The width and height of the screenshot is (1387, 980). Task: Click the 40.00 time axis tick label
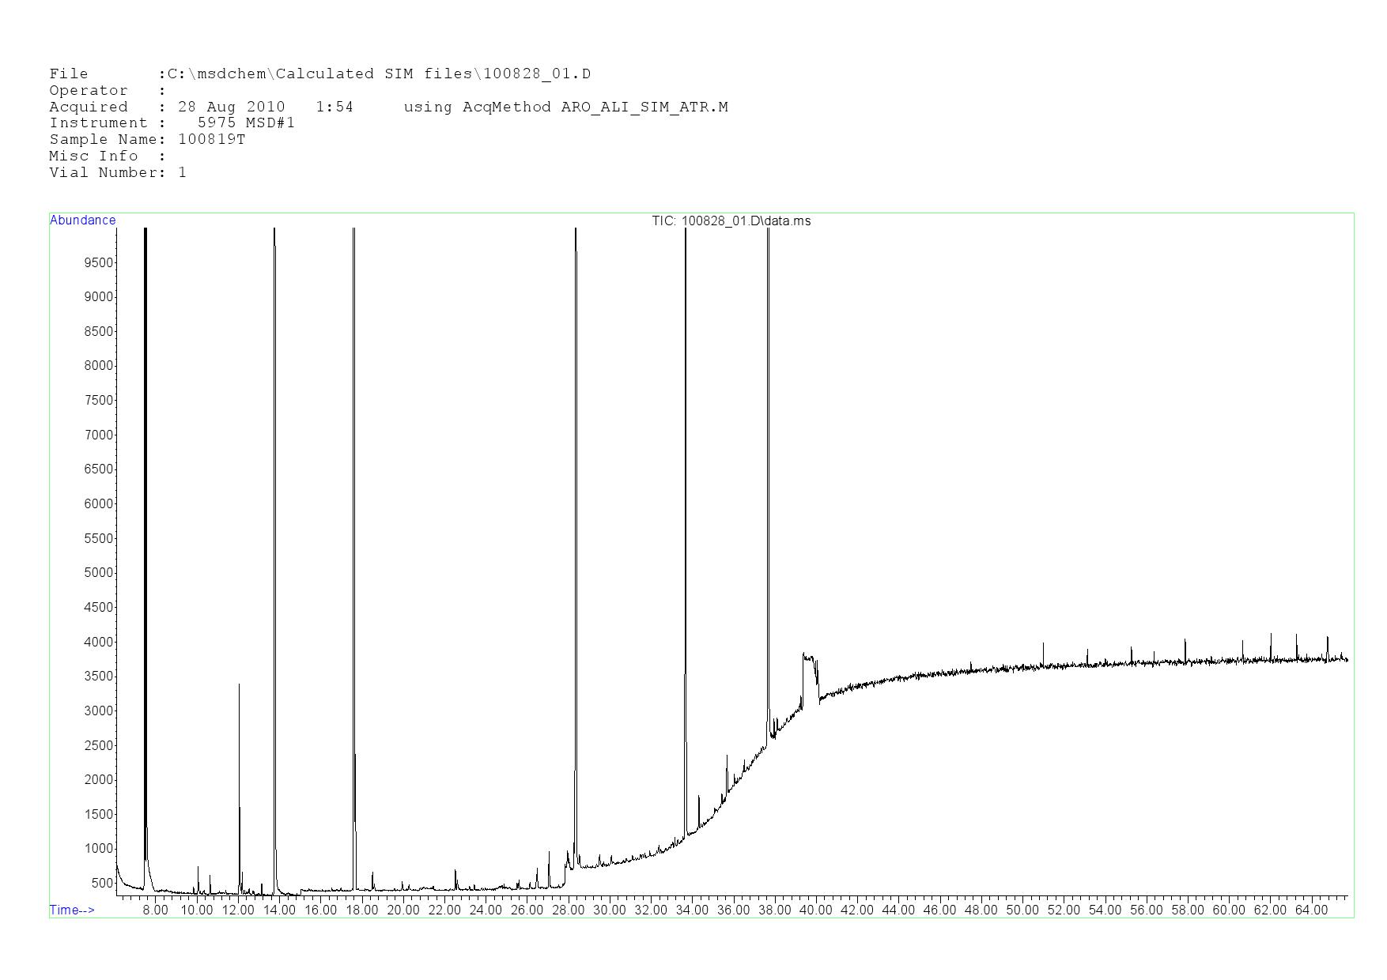(816, 910)
